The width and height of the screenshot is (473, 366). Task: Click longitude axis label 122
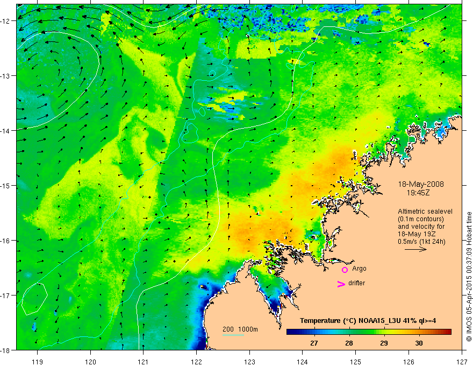click(196, 362)
